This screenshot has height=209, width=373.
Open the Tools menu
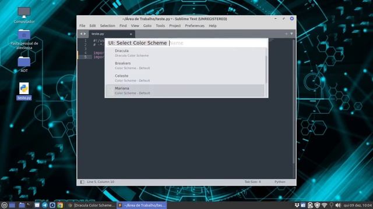160,26
